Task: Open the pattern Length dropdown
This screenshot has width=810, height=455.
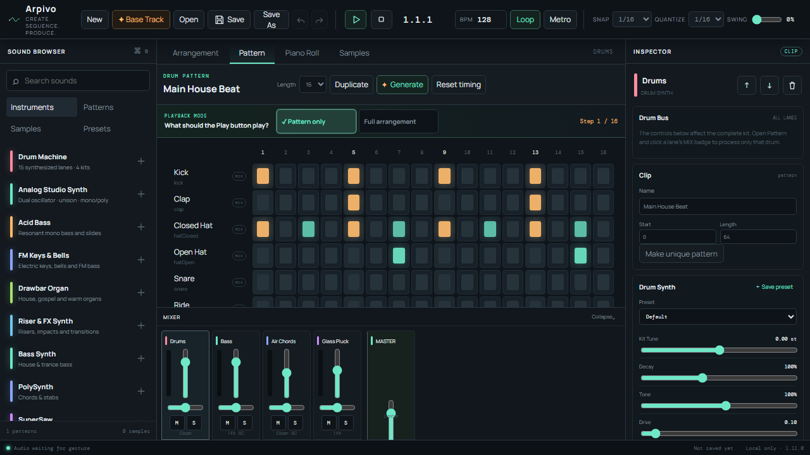Action: 313,85
